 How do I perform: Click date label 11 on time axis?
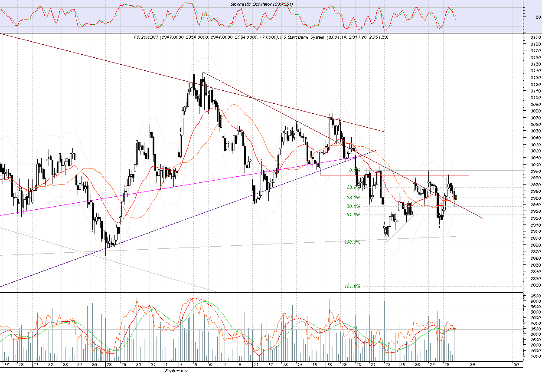[256, 365]
